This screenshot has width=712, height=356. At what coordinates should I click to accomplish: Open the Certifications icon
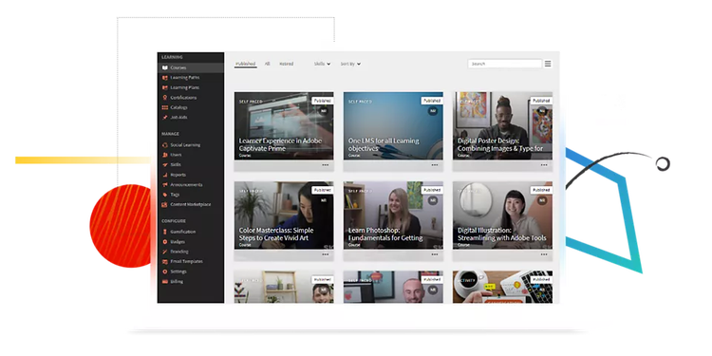(165, 98)
